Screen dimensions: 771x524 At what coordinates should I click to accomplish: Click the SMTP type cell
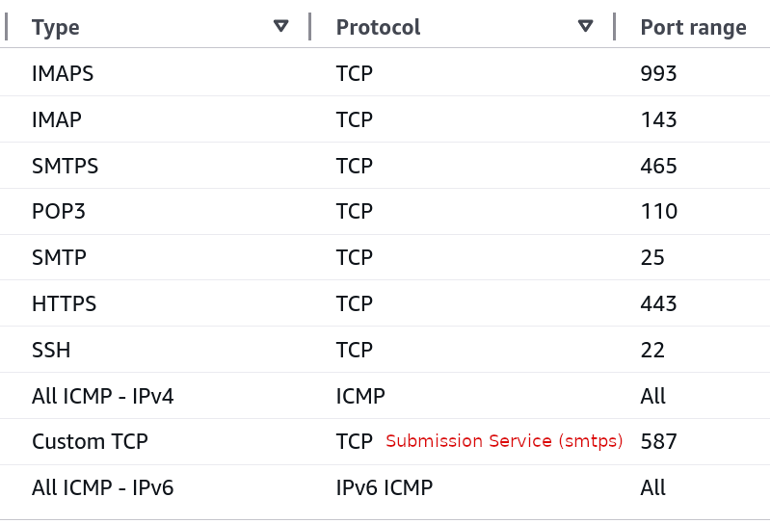click(59, 257)
